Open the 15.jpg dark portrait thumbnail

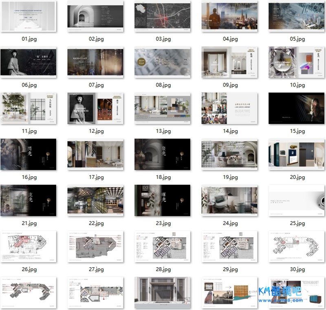point(296,109)
